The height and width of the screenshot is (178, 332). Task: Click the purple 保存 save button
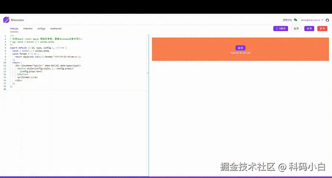pyautogui.click(x=309, y=29)
